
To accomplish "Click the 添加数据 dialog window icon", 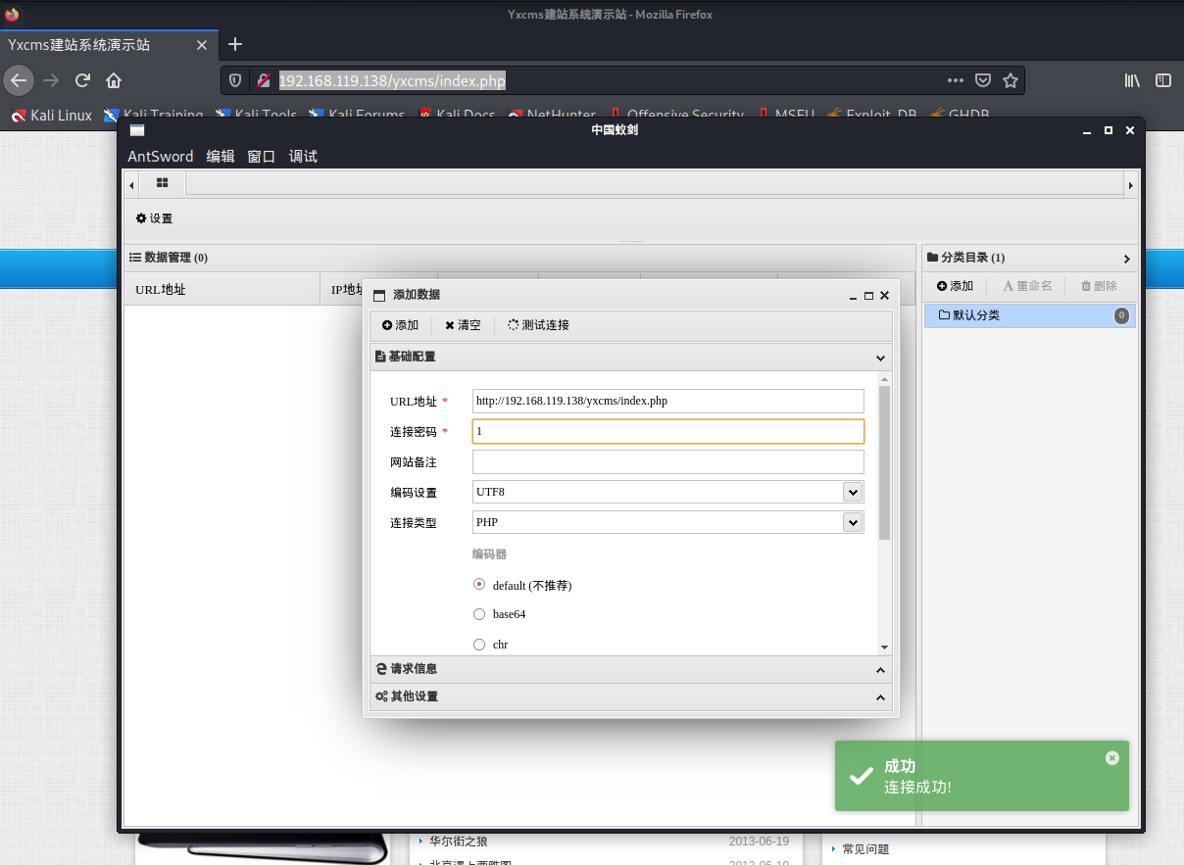I will pyautogui.click(x=379, y=295).
